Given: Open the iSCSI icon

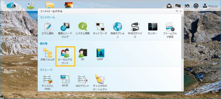Looking at the screenshot, I should pos(65,79).
